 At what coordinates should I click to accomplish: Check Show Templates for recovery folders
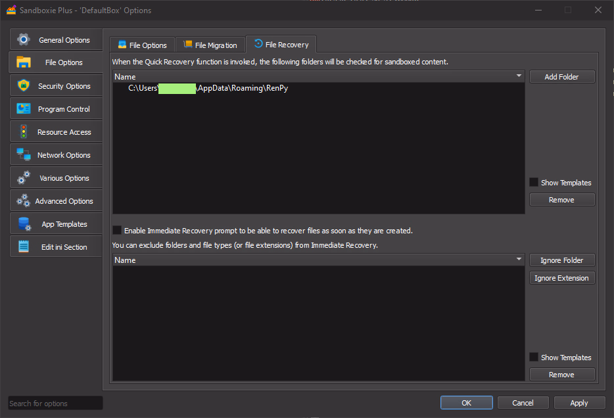click(534, 183)
